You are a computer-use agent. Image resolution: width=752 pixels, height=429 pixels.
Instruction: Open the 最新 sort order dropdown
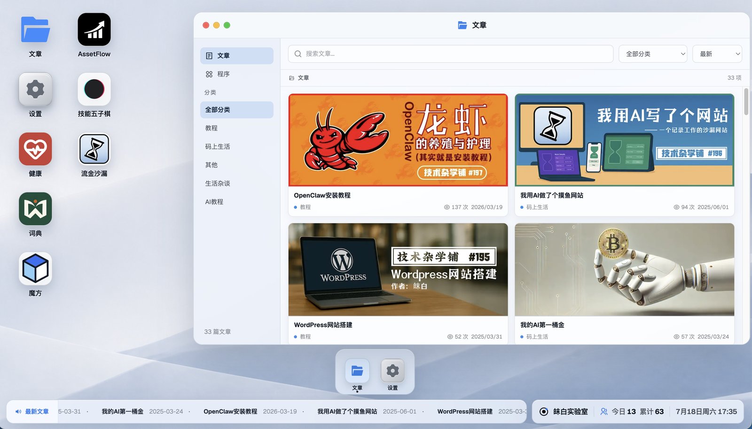[x=717, y=54]
